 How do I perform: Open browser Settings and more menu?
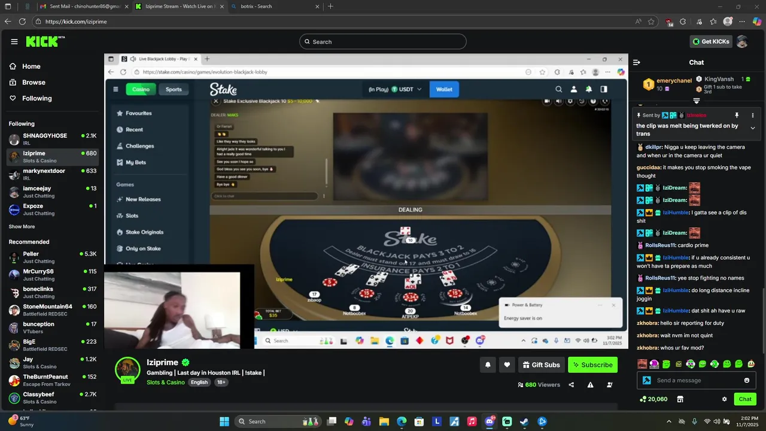(742, 22)
